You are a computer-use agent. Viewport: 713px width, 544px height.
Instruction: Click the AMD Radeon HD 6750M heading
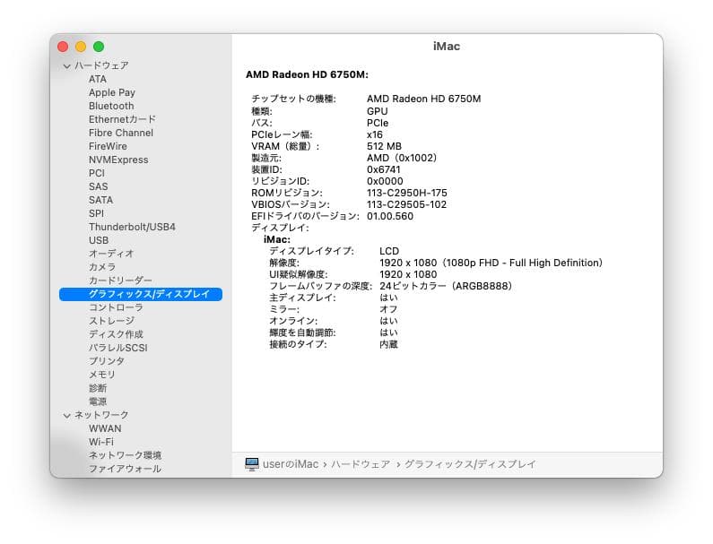(x=307, y=74)
